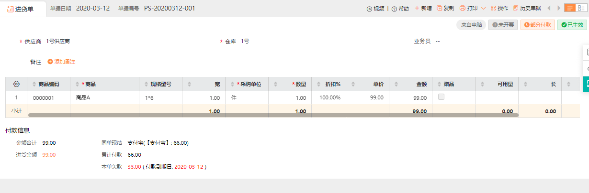This screenshot has height=193, width=589.
Task: Click payment text 支付宝(【支付宝】: 66.00)
Action: tap(158, 142)
